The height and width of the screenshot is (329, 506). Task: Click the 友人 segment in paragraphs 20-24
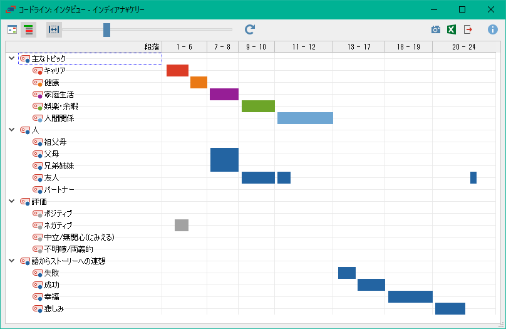coord(473,177)
